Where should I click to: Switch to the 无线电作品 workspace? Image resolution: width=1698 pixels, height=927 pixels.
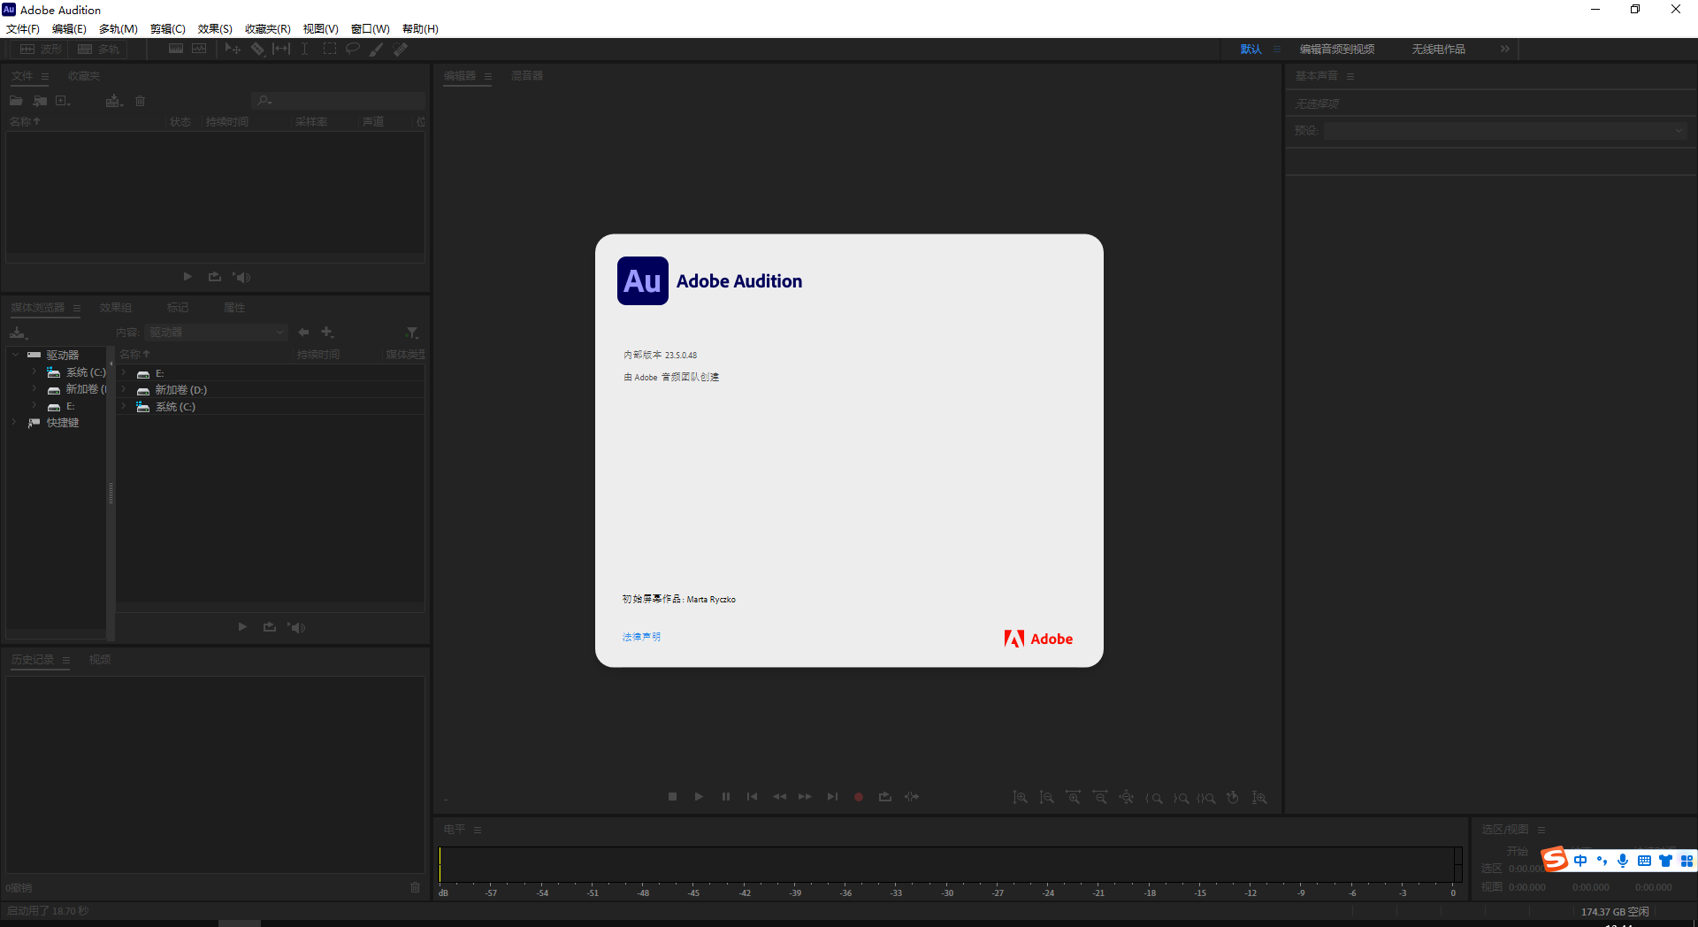point(1438,49)
